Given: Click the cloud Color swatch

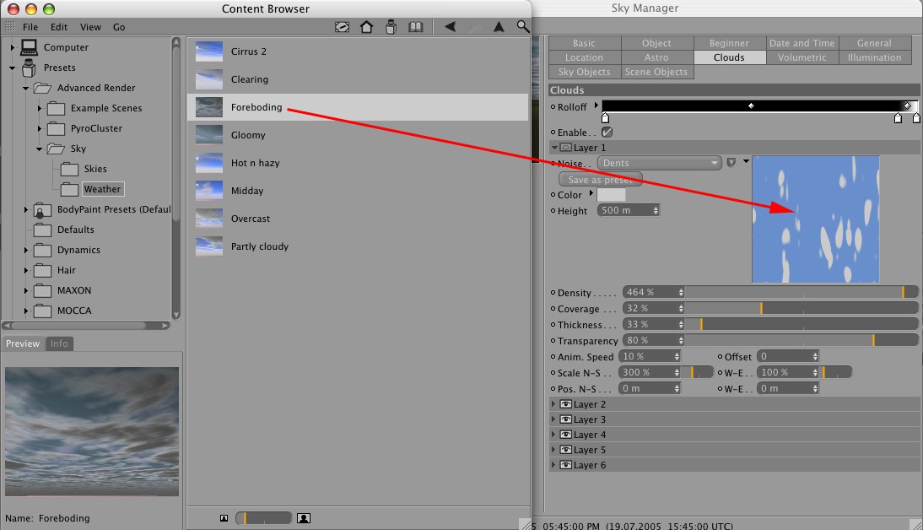Looking at the screenshot, I should (x=612, y=195).
